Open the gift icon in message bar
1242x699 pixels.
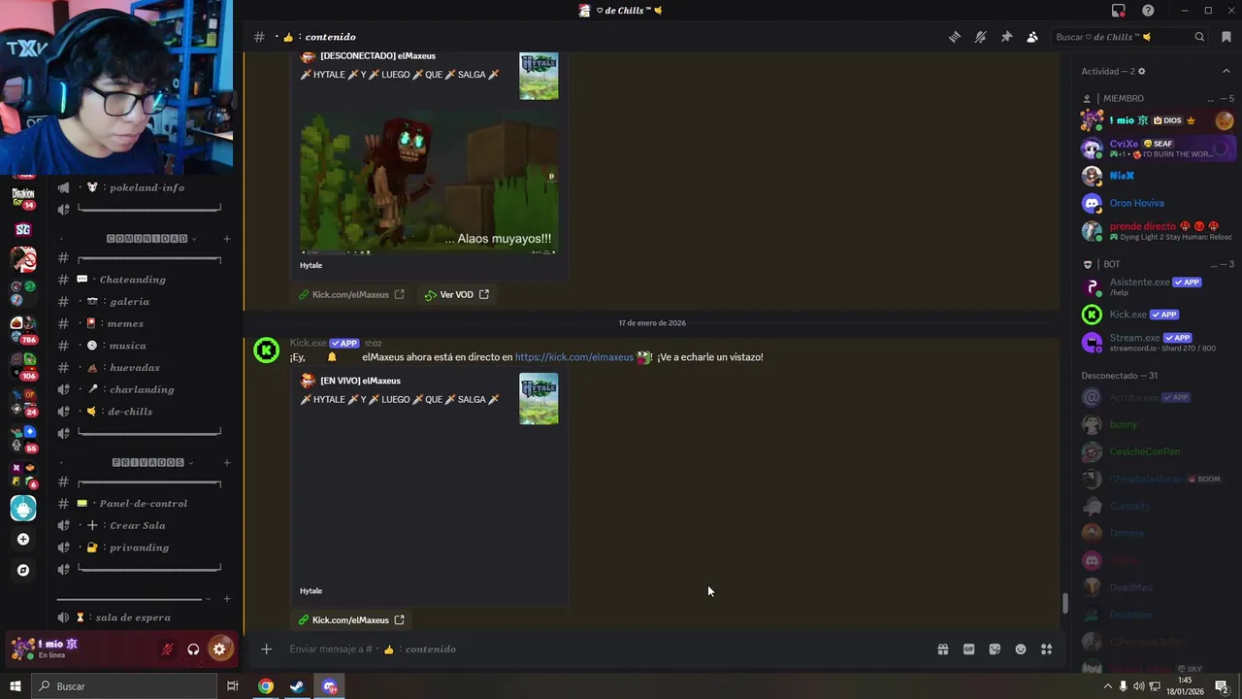pos(942,649)
